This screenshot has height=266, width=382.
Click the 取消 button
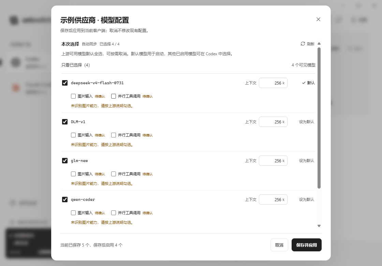[279, 245]
